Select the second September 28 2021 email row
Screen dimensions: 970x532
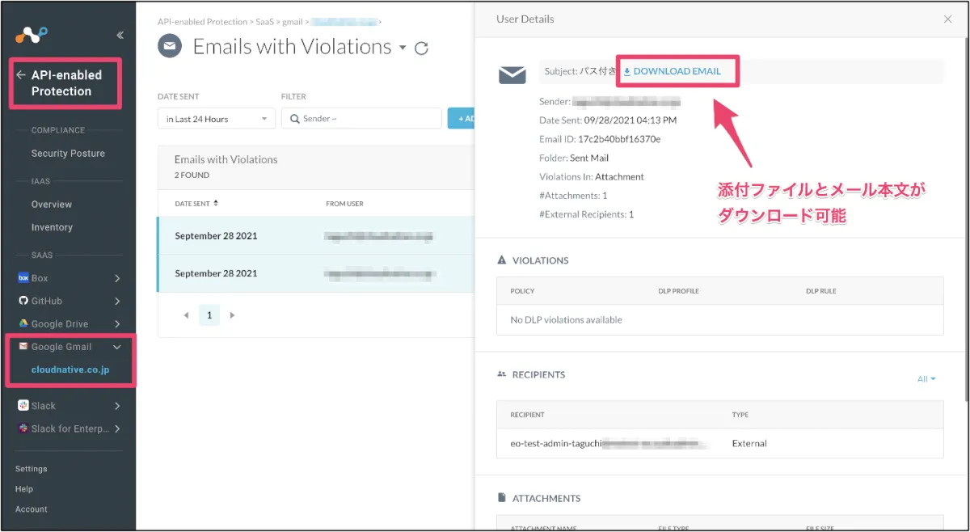316,273
